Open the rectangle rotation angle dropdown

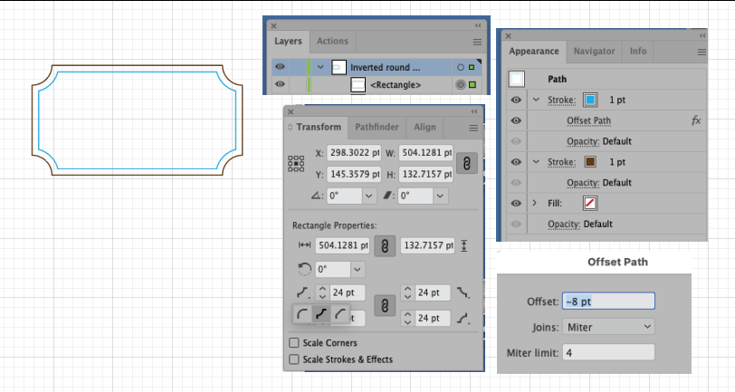point(358,269)
